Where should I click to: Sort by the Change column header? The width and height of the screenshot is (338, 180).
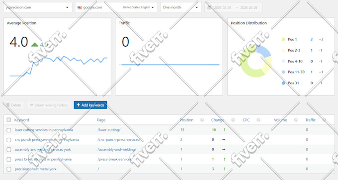[218, 120]
